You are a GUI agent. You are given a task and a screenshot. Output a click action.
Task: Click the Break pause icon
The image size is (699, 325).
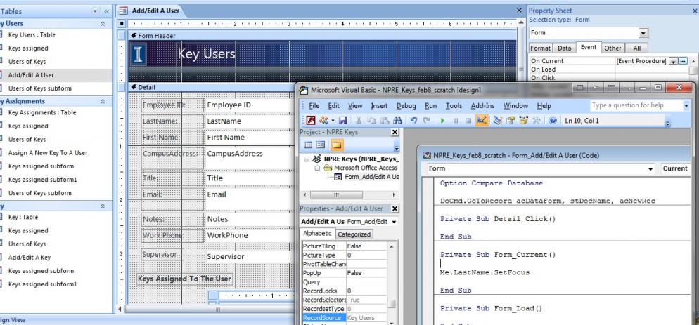pyautogui.click(x=456, y=120)
